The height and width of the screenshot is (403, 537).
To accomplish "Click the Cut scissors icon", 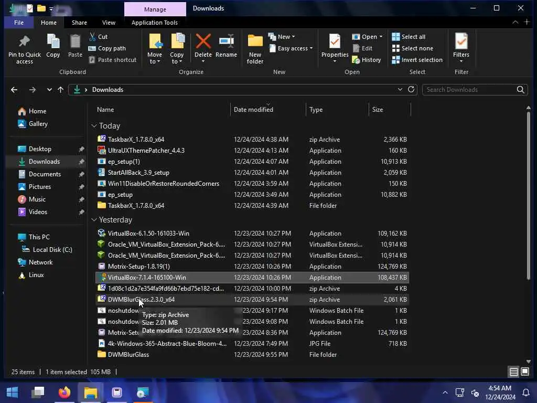I will [x=92, y=37].
